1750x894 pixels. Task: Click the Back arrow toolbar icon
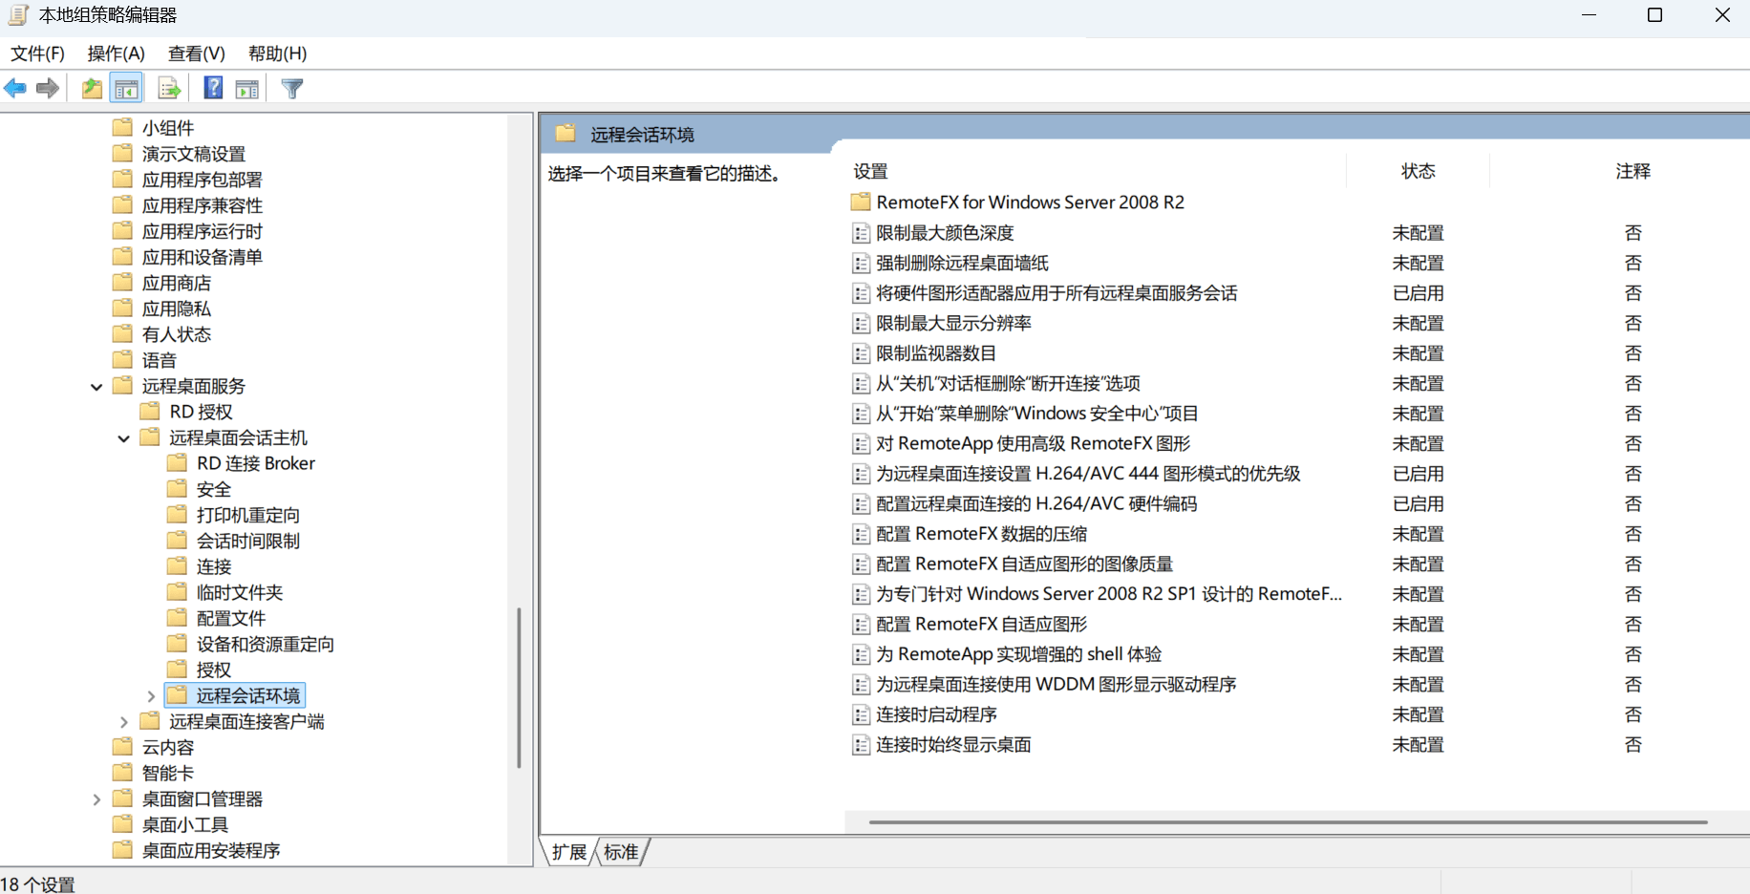[x=15, y=89]
